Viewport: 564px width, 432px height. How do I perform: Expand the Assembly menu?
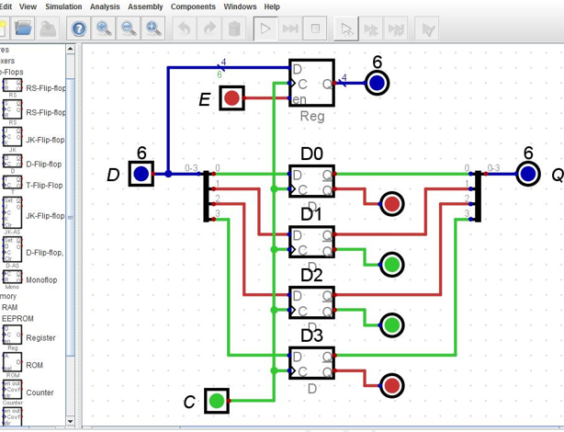pos(145,6)
